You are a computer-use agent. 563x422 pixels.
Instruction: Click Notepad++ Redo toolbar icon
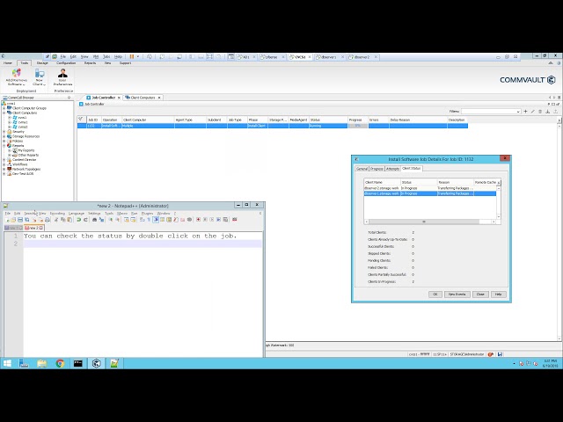(x=85, y=220)
